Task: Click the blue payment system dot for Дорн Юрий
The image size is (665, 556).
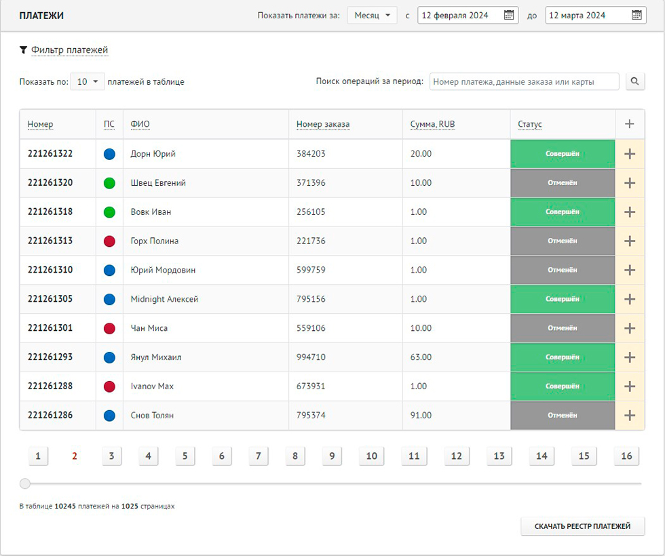Action: coord(109,154)
